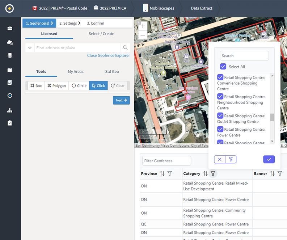This screenshot has width=287, height=240.
Task: Toggle Outlet Shopping Centre checkbox
Action: (220, 116)
